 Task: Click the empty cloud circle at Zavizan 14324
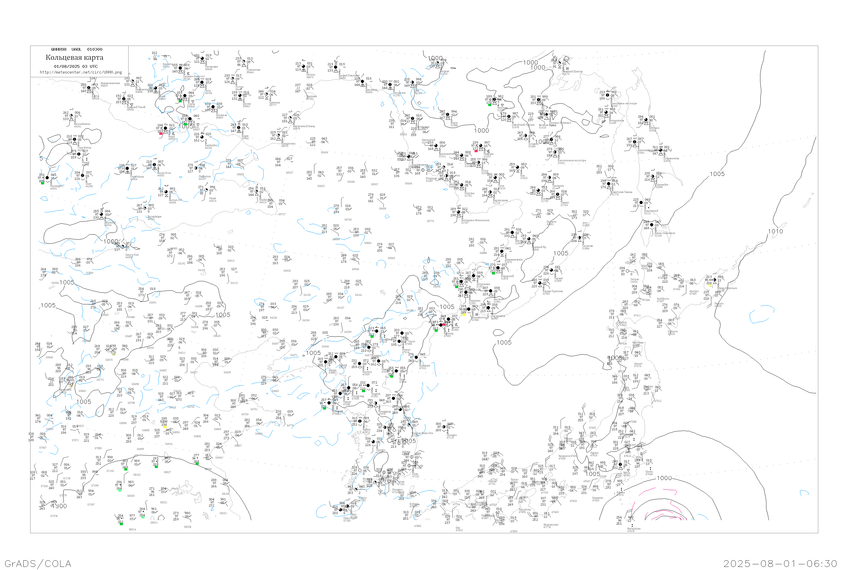tap(628, 271)
